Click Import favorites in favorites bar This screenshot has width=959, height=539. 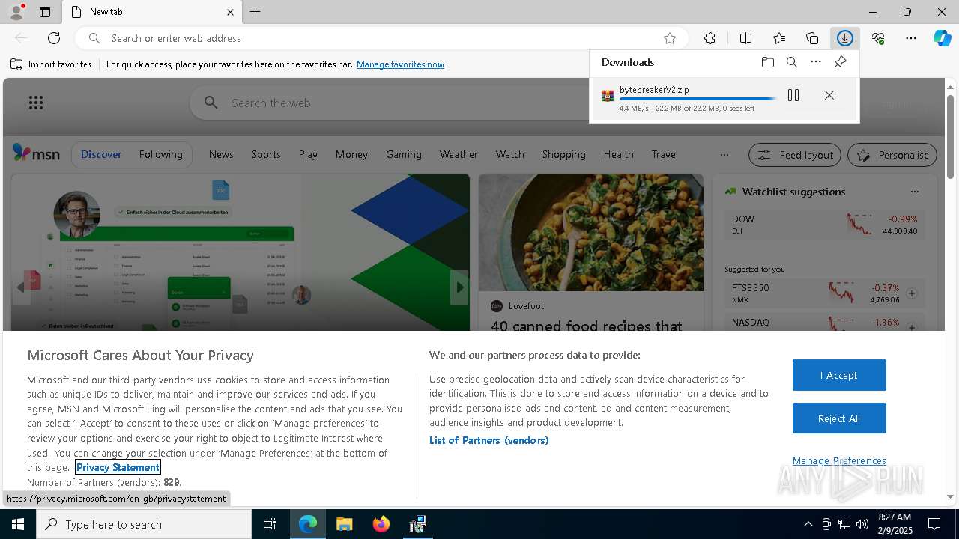[51, 64]
